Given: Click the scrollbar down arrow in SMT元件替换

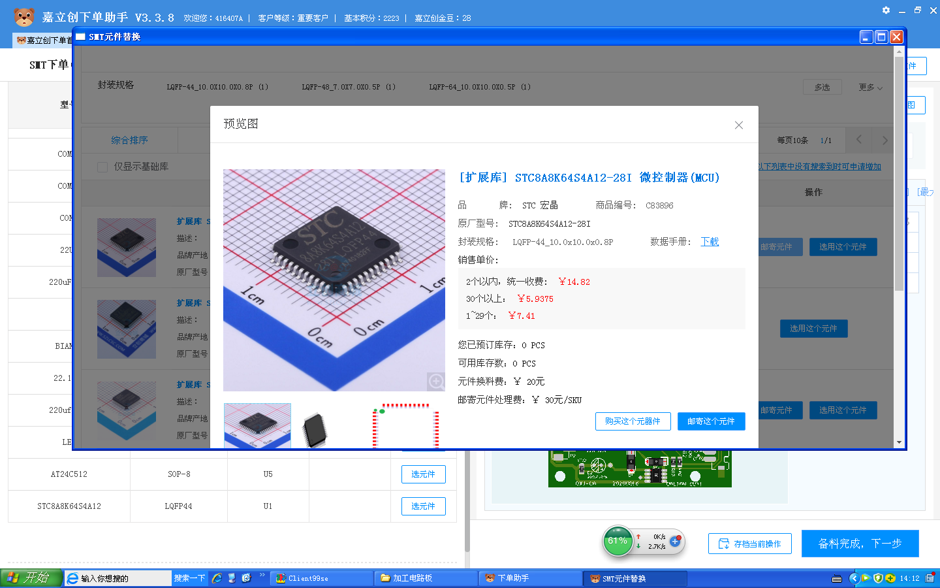Looking at the screenshot, I should [899, 442].
